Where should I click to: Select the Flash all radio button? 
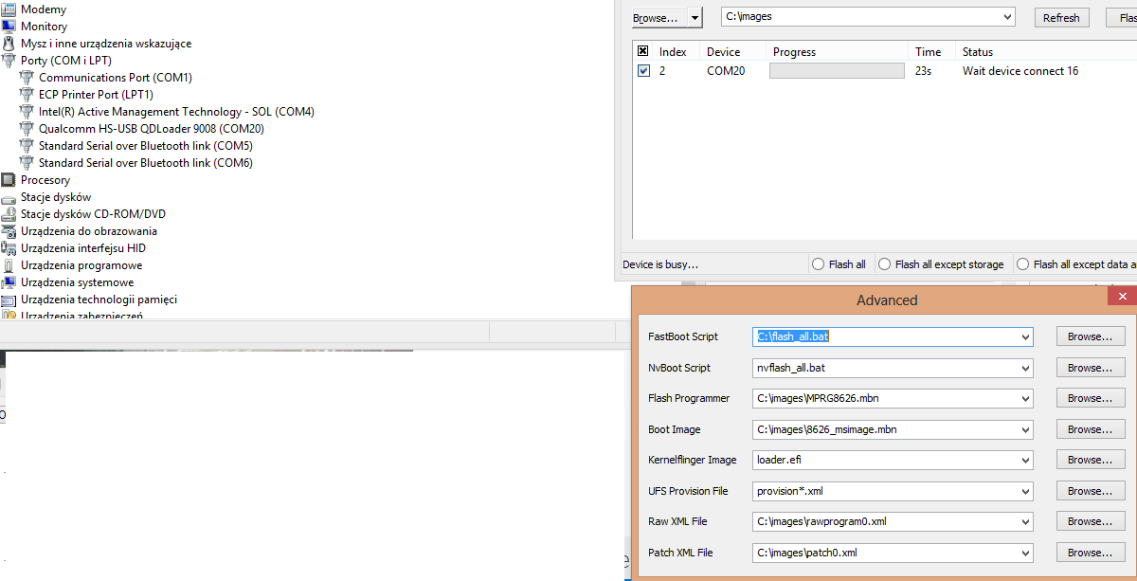click(x=818, y=264)
